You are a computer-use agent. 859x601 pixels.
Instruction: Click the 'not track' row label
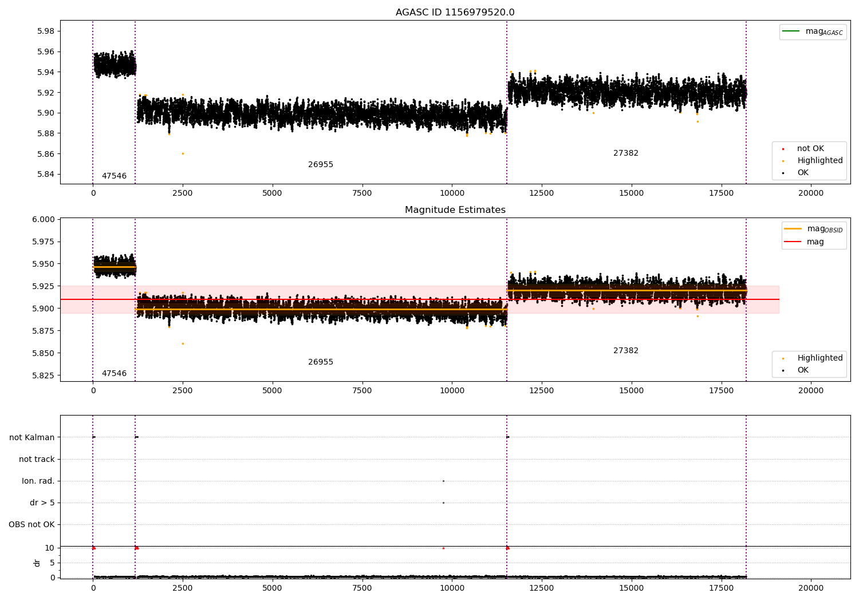(x=37, y=459)
